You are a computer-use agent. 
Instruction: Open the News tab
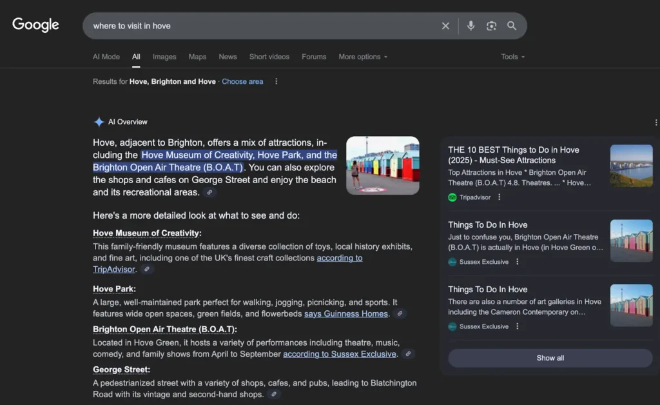click(228, 57)
